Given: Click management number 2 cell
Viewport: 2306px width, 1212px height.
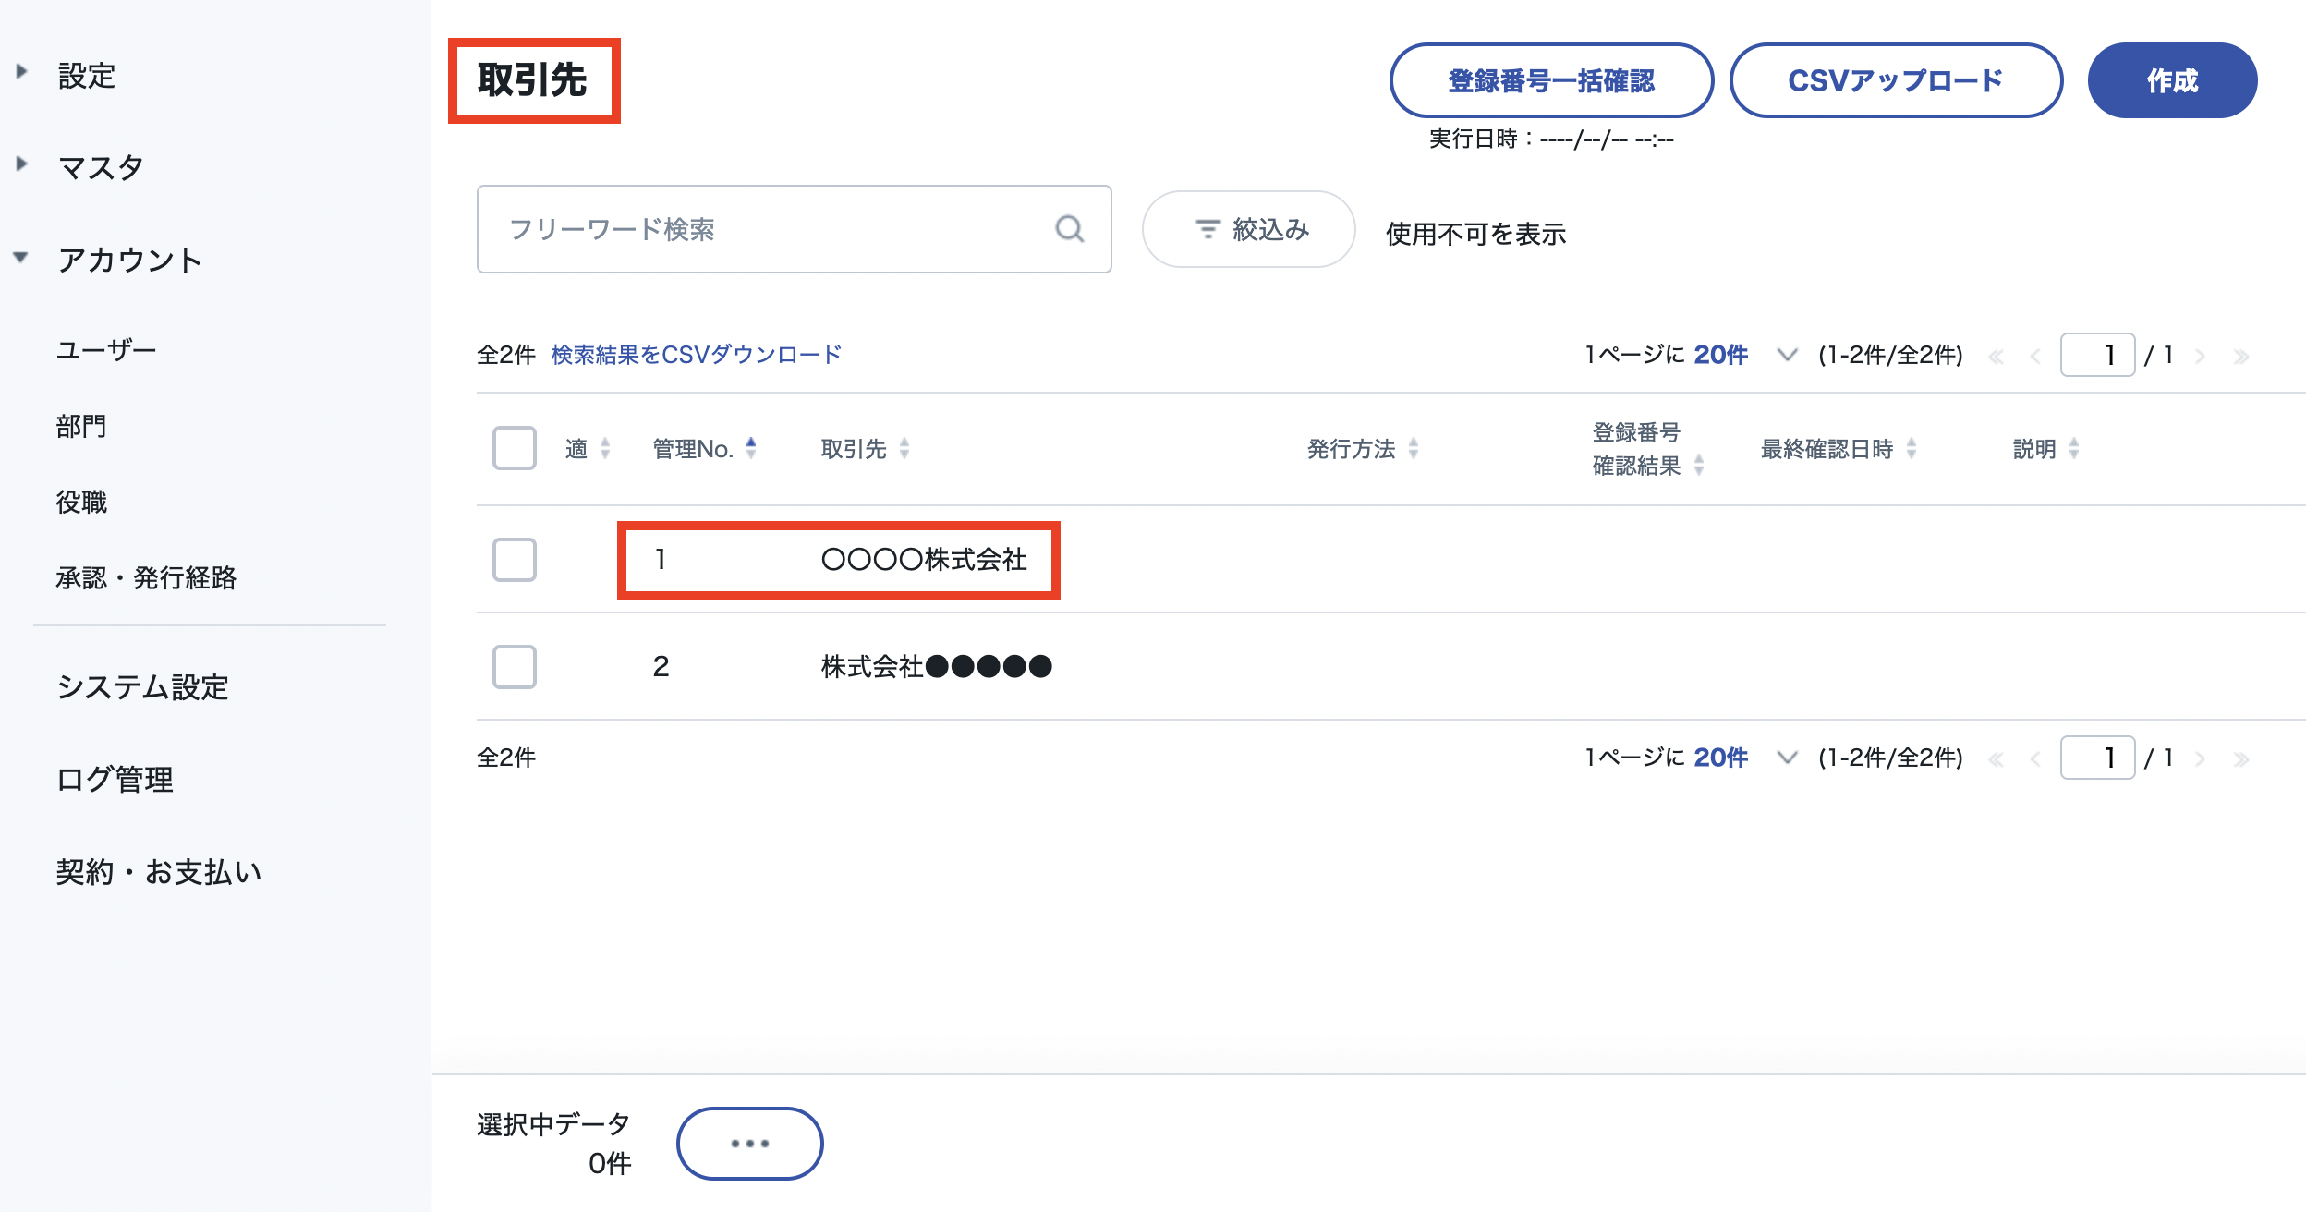Looking at the screenshot, I should tap(661, 666).
